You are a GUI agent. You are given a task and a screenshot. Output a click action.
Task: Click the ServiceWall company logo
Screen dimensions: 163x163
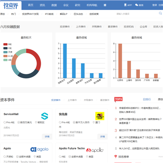click(44, 116)
